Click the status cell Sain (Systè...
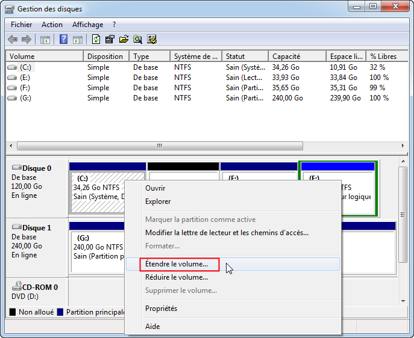 pyautogui.click(x=245, y=67)
